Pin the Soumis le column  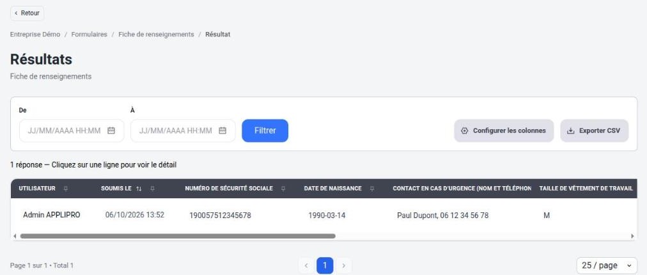coord(152,188)
